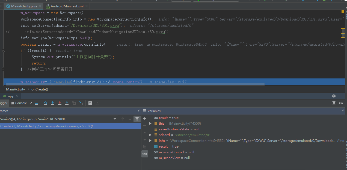Close the app debug session tab
Viewport: 347px width, 170px height.
[17, 96]
